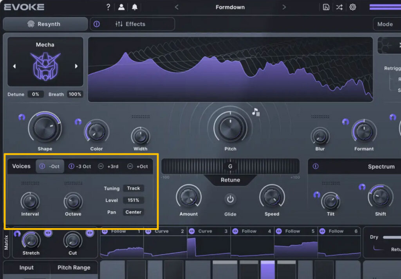
Task: Click the notifications bell icon
Action: click(x=135, y=7)
